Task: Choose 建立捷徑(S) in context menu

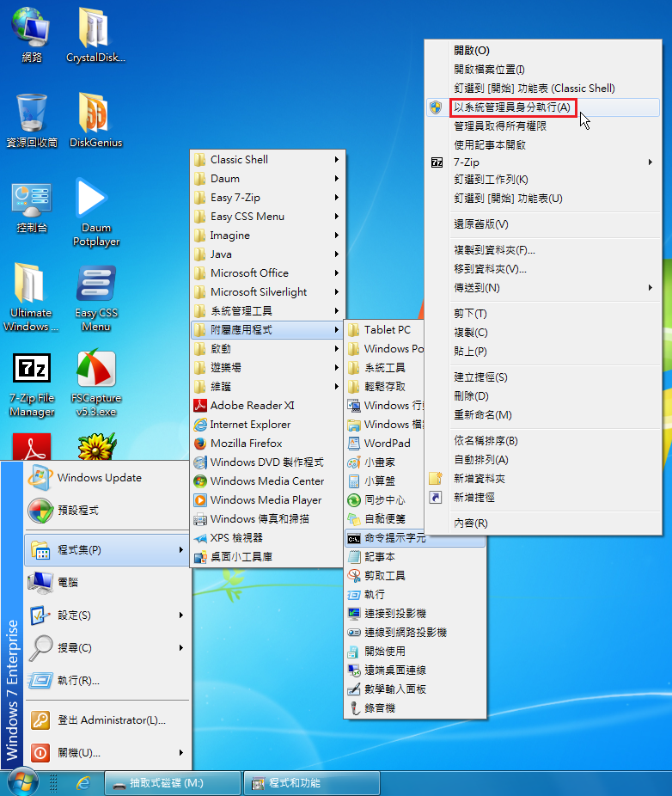Action: pyautogui.click(x=543, y=377)
